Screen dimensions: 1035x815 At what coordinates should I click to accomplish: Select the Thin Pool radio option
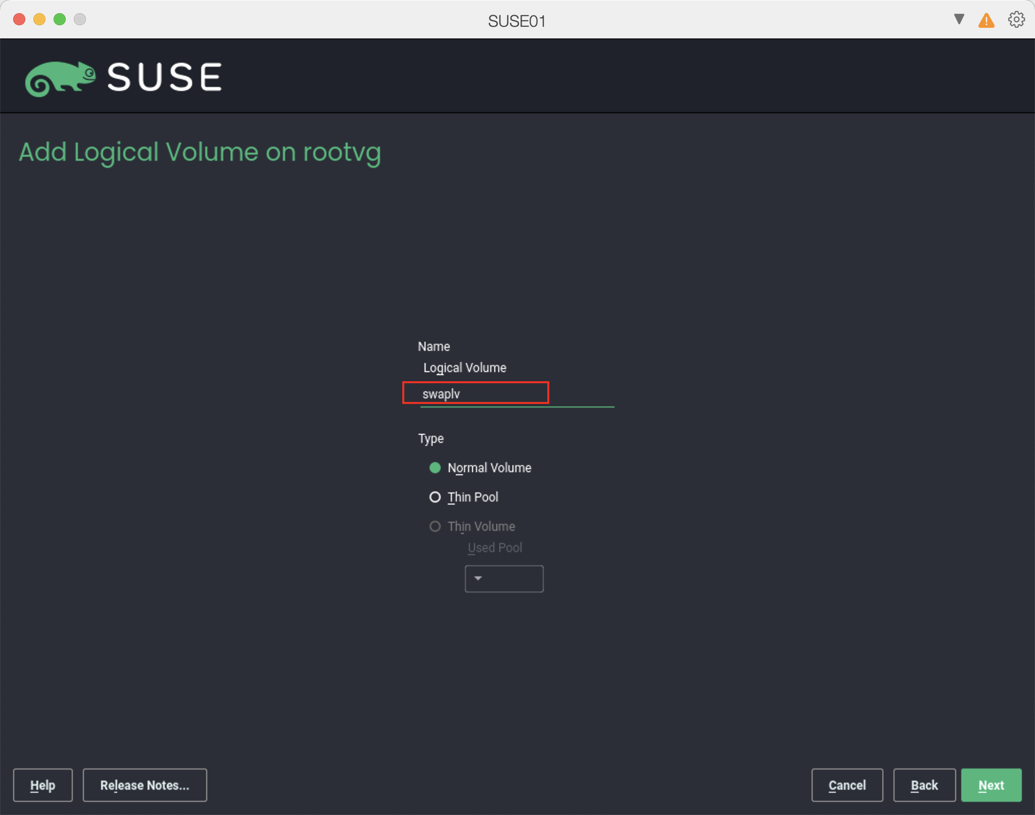pos(435,497)
